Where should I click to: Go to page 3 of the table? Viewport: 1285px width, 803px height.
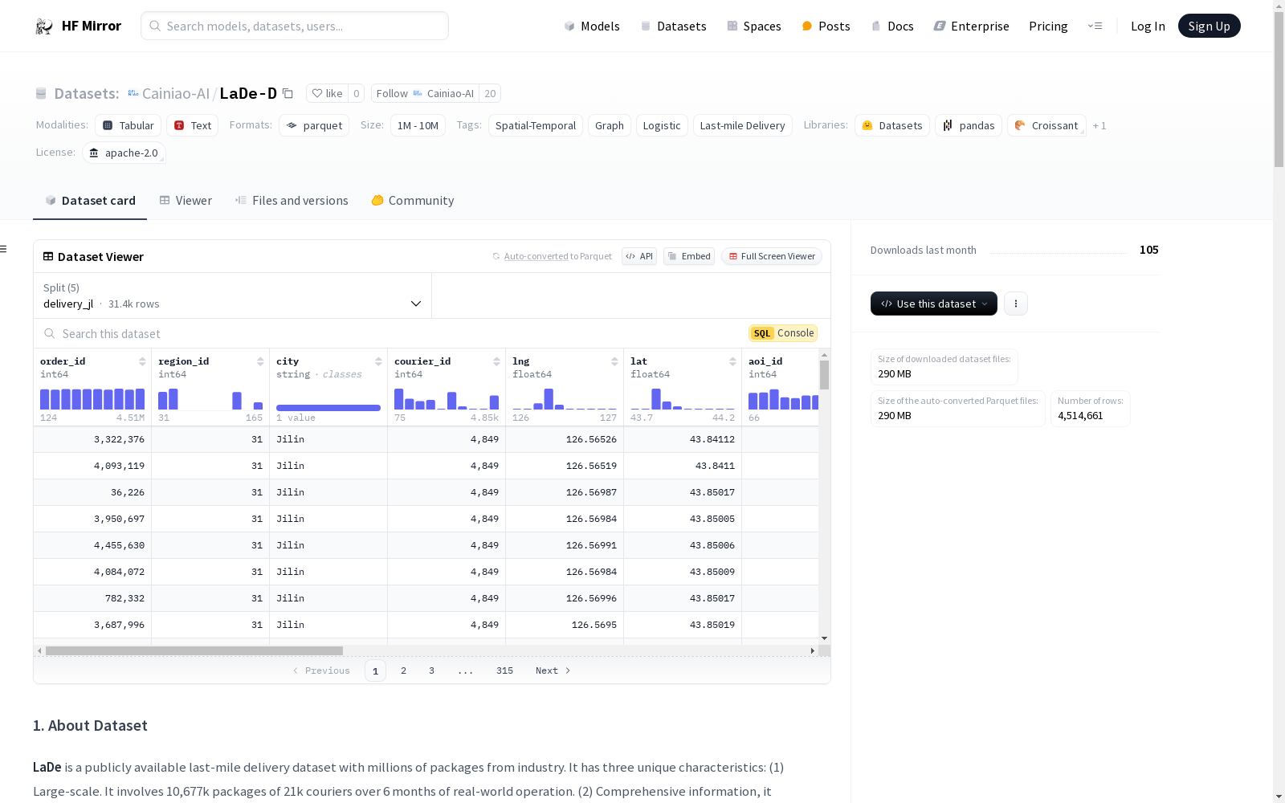tap(431, 671)
